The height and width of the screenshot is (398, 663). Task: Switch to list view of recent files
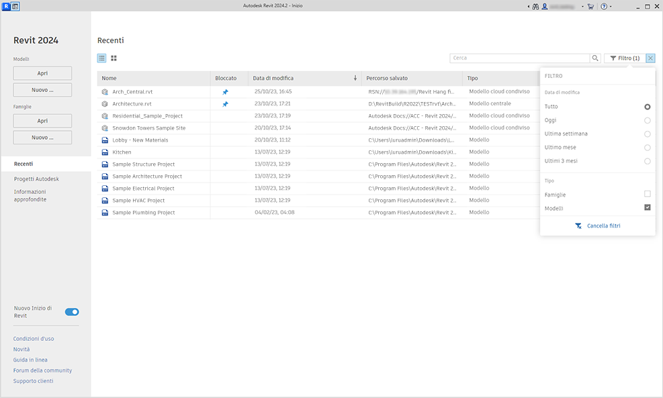[101, 58]
